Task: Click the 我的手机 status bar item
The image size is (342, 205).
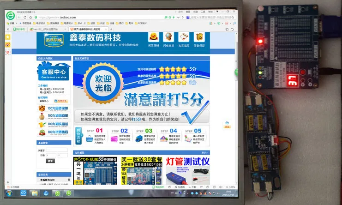Action: click(x=158, y=187)
